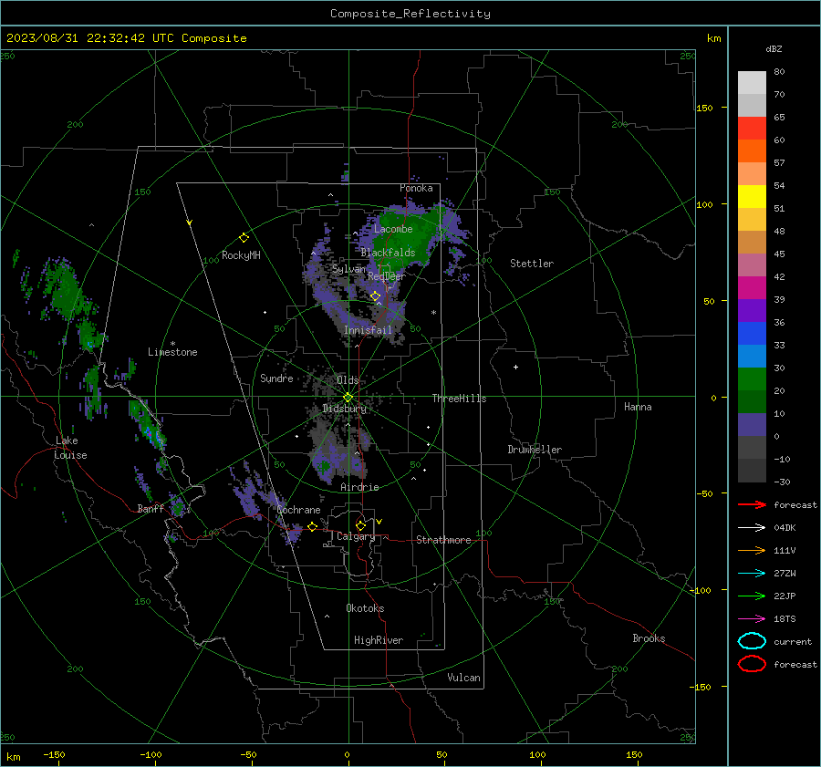
Task: Click the Didsbury town label
Action: pos(344,409)
